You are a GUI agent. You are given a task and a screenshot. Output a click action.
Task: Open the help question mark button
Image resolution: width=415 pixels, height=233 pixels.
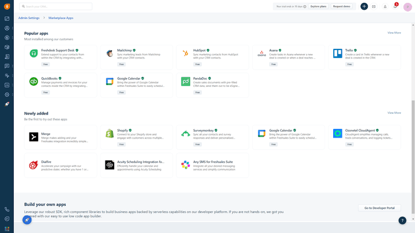click(x=402, y=220)
